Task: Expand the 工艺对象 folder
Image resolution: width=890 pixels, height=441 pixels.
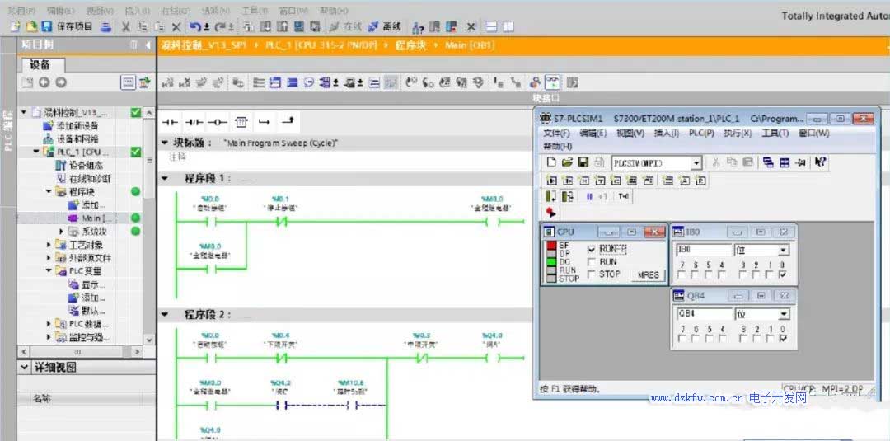Action: point(49,245)
